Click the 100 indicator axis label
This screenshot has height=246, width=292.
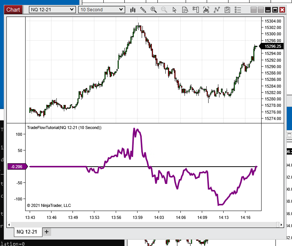19,134
